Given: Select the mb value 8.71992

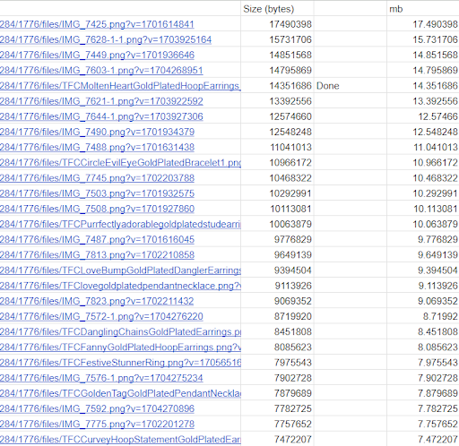Looking at the screenshot, I should (x=423, y=316).
